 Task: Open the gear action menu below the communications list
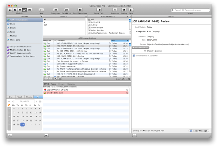pos(55,79)
